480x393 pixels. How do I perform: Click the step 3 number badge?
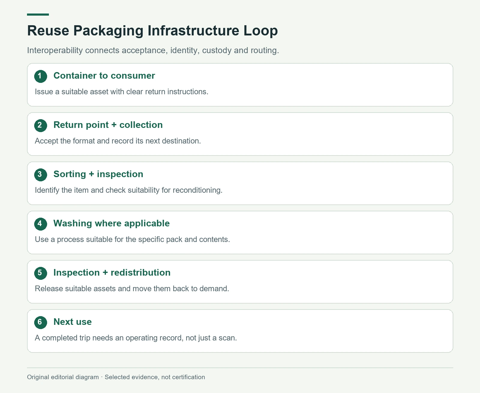[40, 175]
